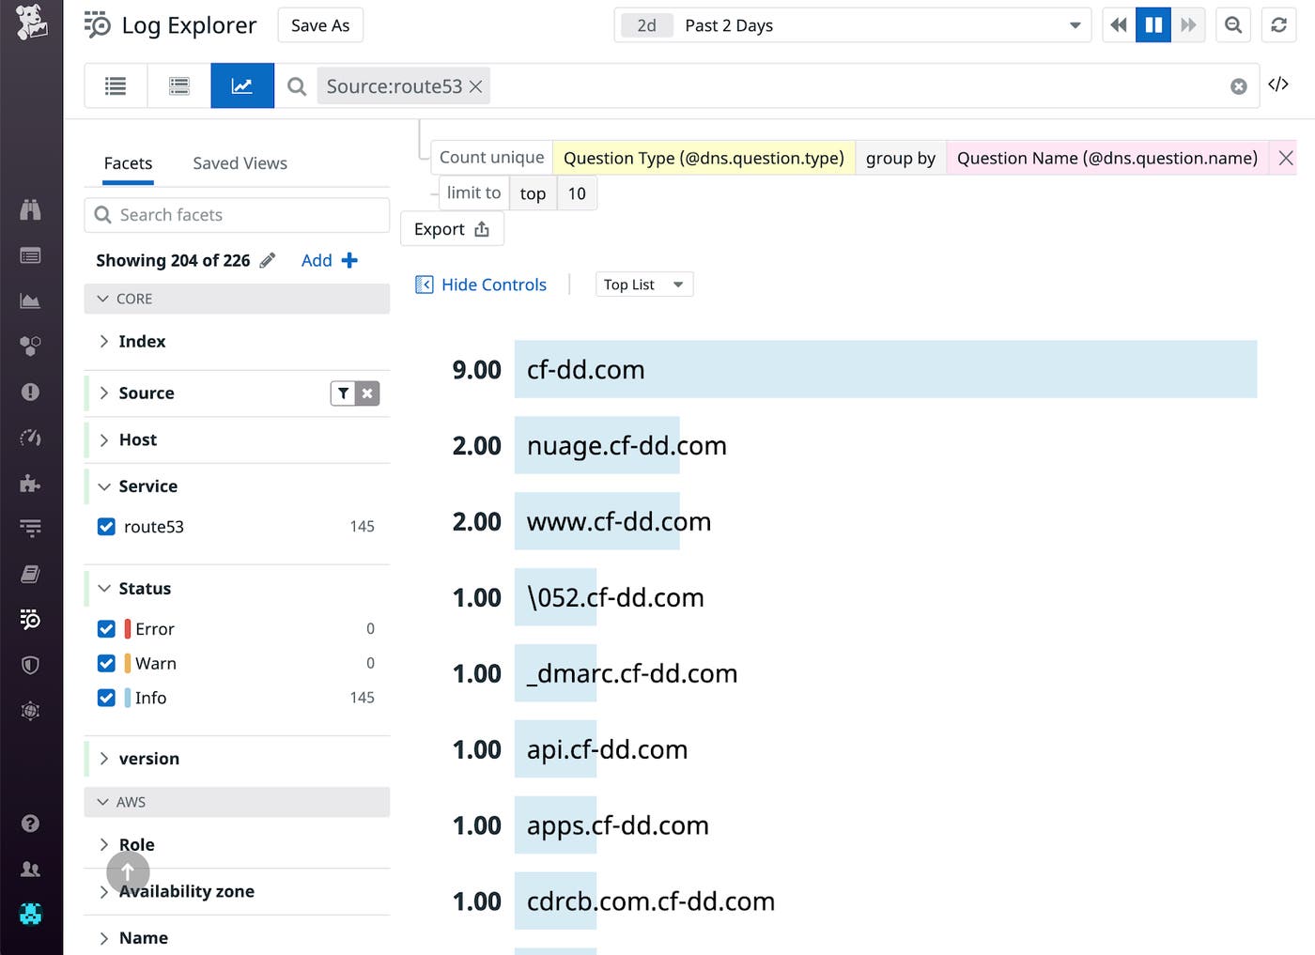
Task: Open the Security shield section in the sidebar
Action: [31, 665]
